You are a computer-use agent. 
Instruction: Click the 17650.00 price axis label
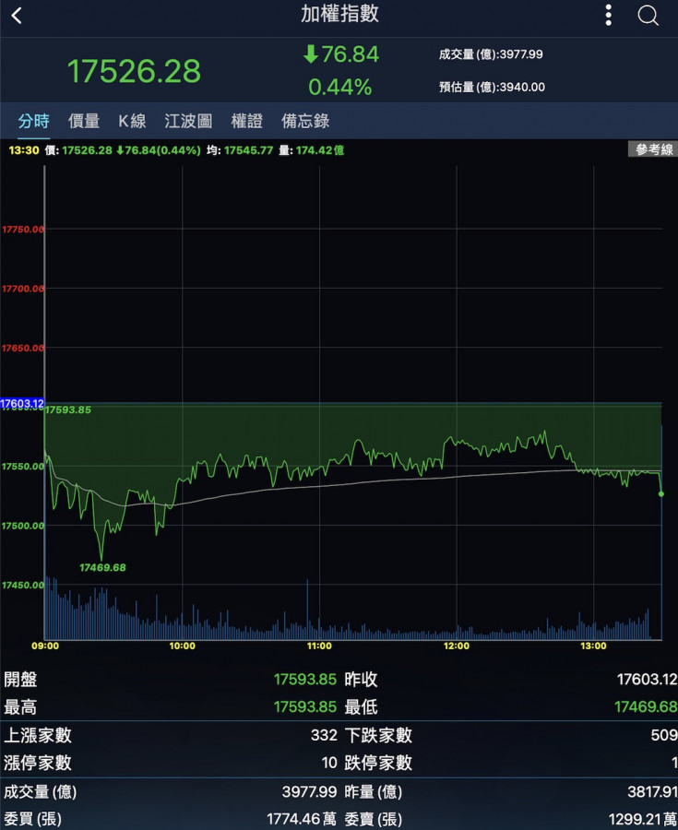[x=23, y=348]
